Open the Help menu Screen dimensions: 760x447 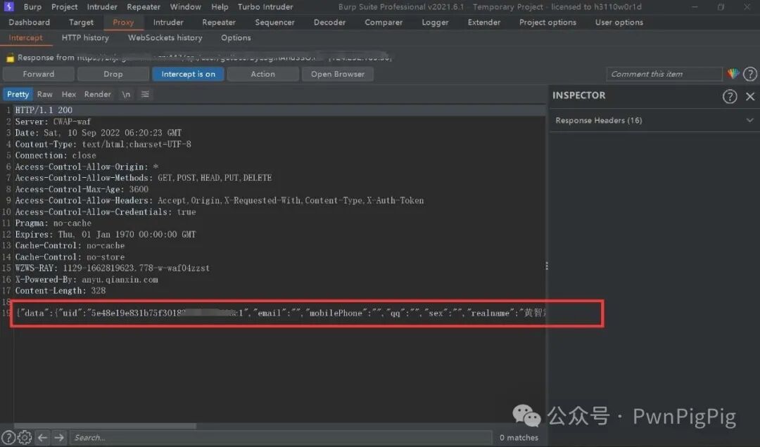coord(220,7)
